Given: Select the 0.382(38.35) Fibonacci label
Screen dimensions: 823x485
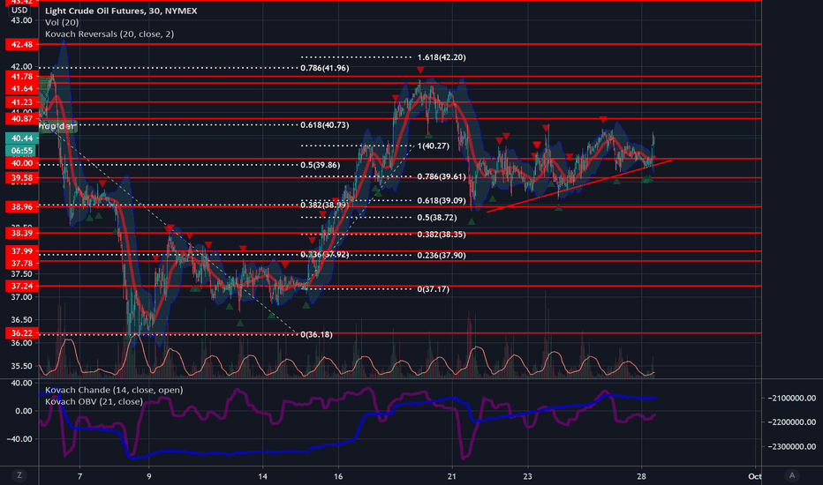Looking at the screenshot, I should (x=442, y=235).
